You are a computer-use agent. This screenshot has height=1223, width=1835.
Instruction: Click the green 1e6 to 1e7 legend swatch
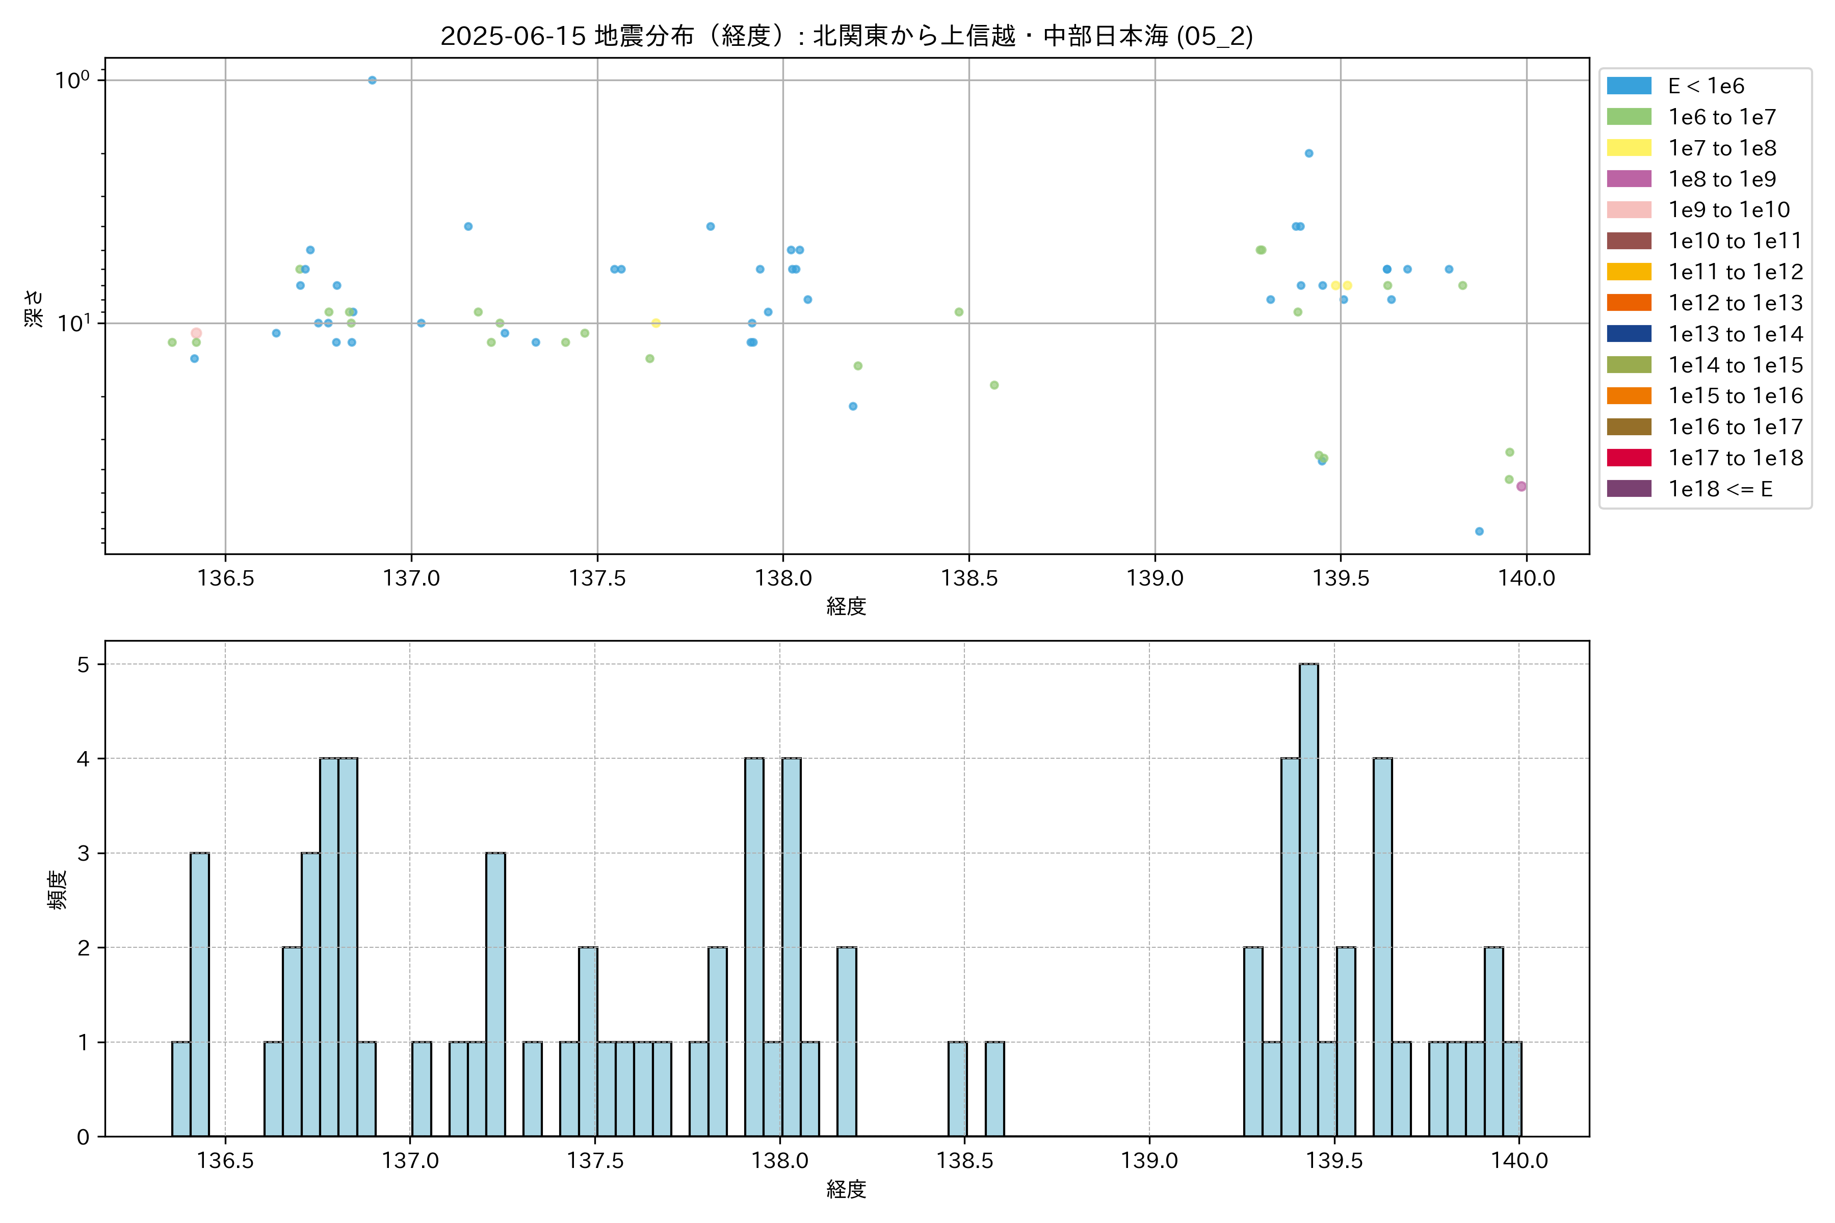(x=1628, y=117)
